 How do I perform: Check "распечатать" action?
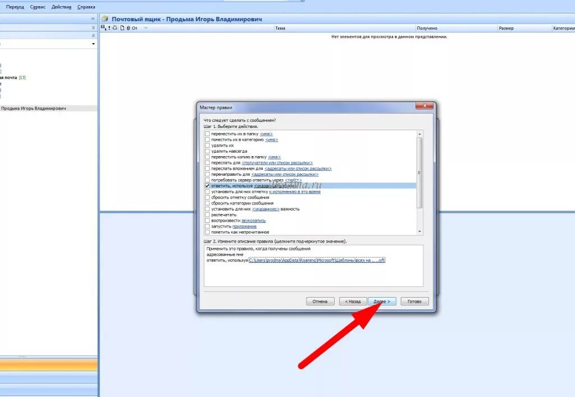click(207, 215)
